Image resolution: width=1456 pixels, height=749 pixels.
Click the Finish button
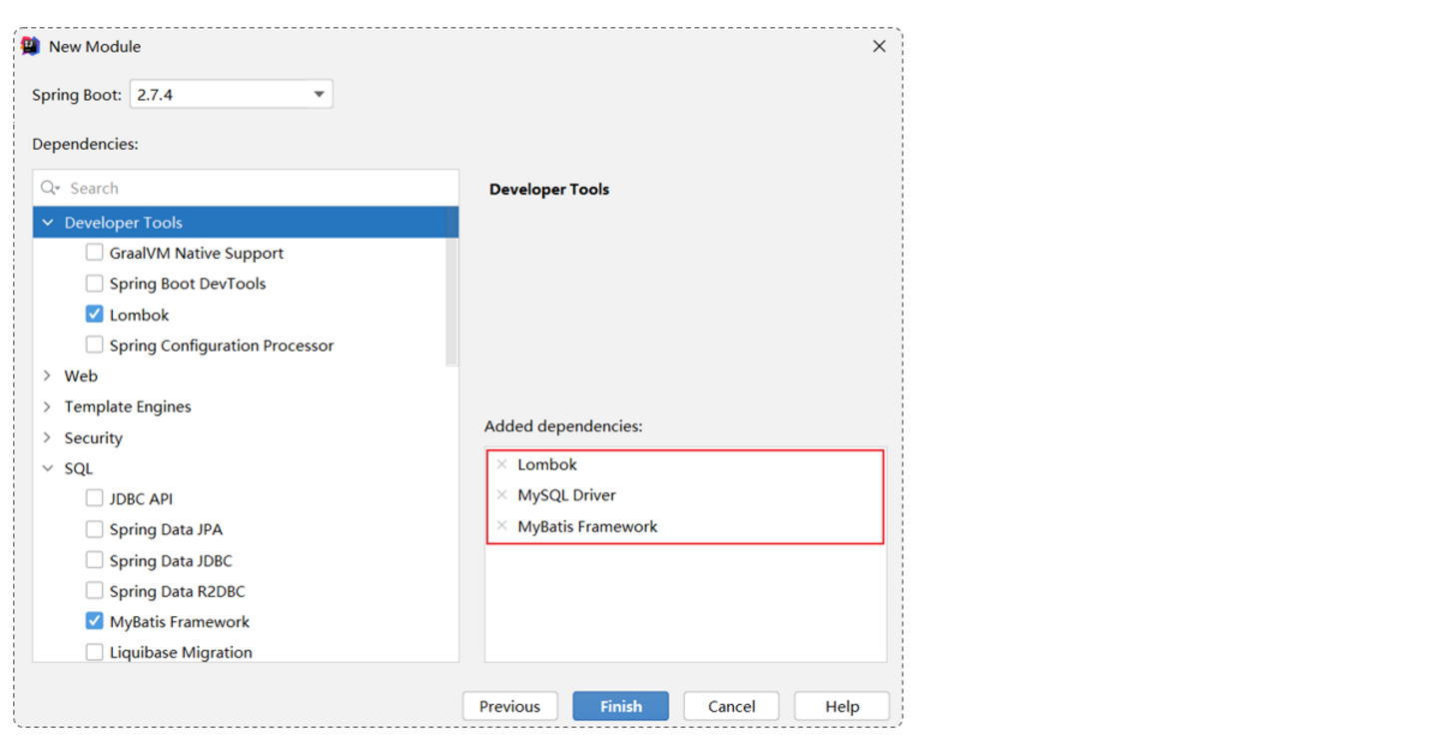click(621, 706)
